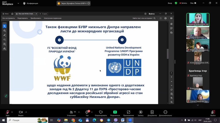Open Вид view layout menu
The image size is (220, 123).
coord(193,3)
